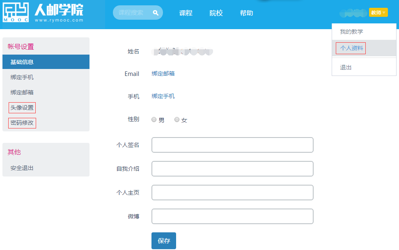The height and width of the screenshot is (250, 399).
Task: Open 头像设置 in the sidebar
Action: coord(22,108)
